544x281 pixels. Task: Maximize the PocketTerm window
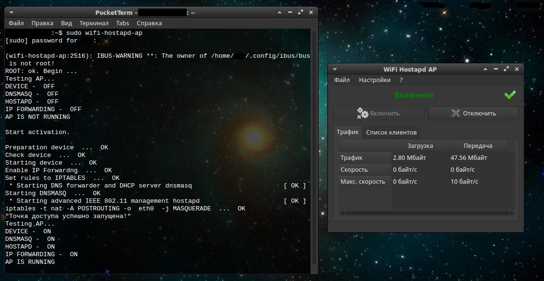click(301, 12)
